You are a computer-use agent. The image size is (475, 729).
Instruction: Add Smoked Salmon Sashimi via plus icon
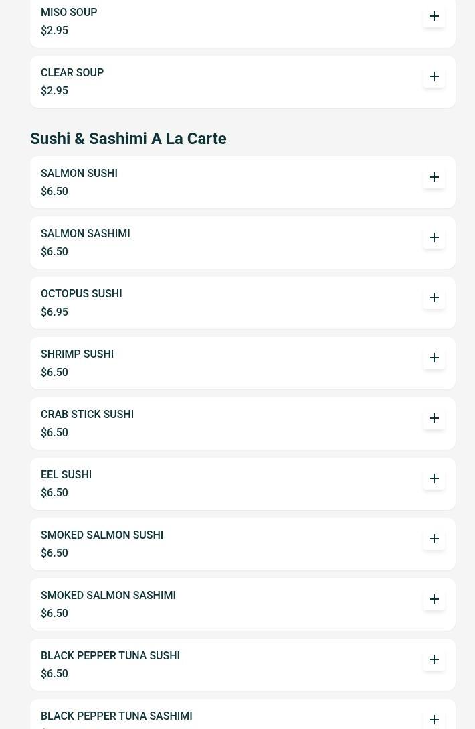[x=434, y=599]
